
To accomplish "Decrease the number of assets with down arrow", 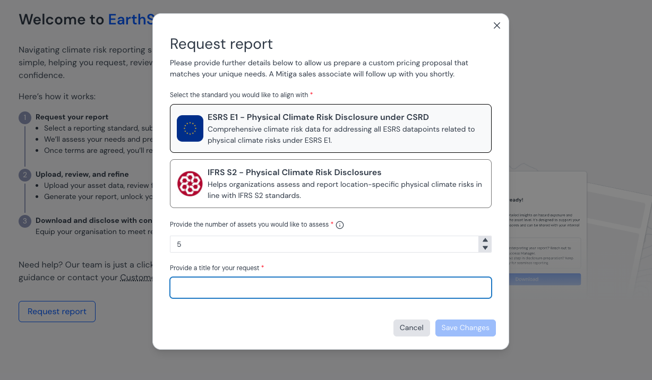I will coord(485,248).
